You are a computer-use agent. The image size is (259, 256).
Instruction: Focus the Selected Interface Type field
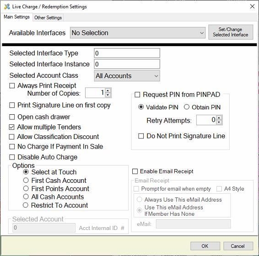tap(127, 53)
